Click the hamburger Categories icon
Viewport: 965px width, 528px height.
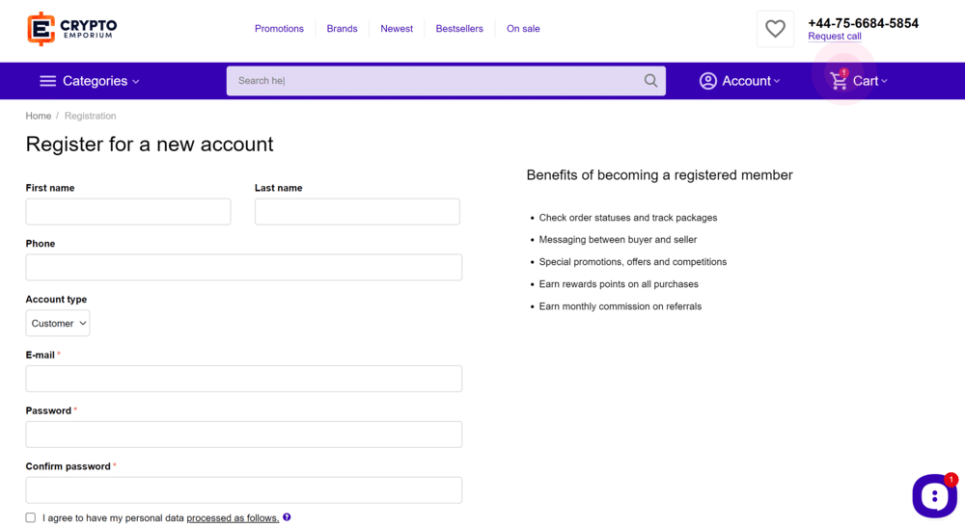pyautogui.click(x=47, y=81)
